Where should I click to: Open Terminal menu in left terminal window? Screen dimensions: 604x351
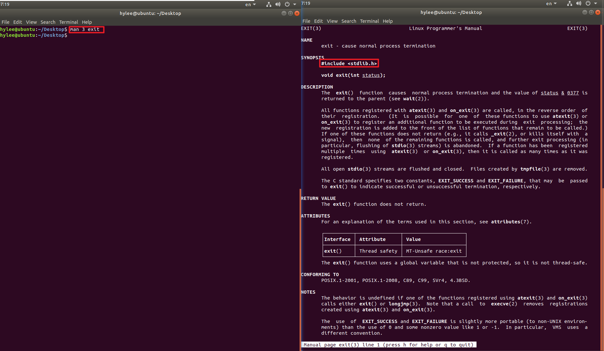click(x=69, y=22)
